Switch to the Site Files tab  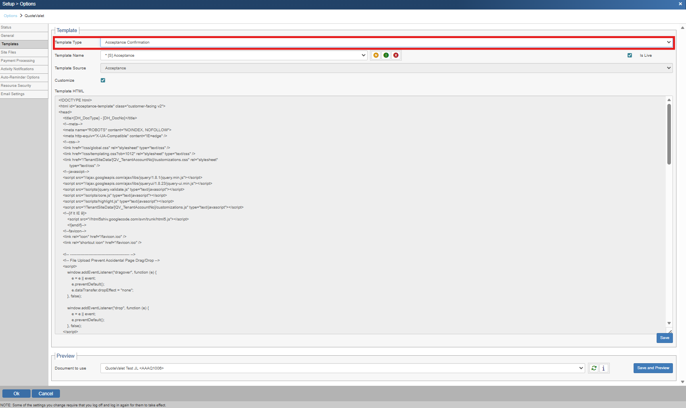click(9, 52)
